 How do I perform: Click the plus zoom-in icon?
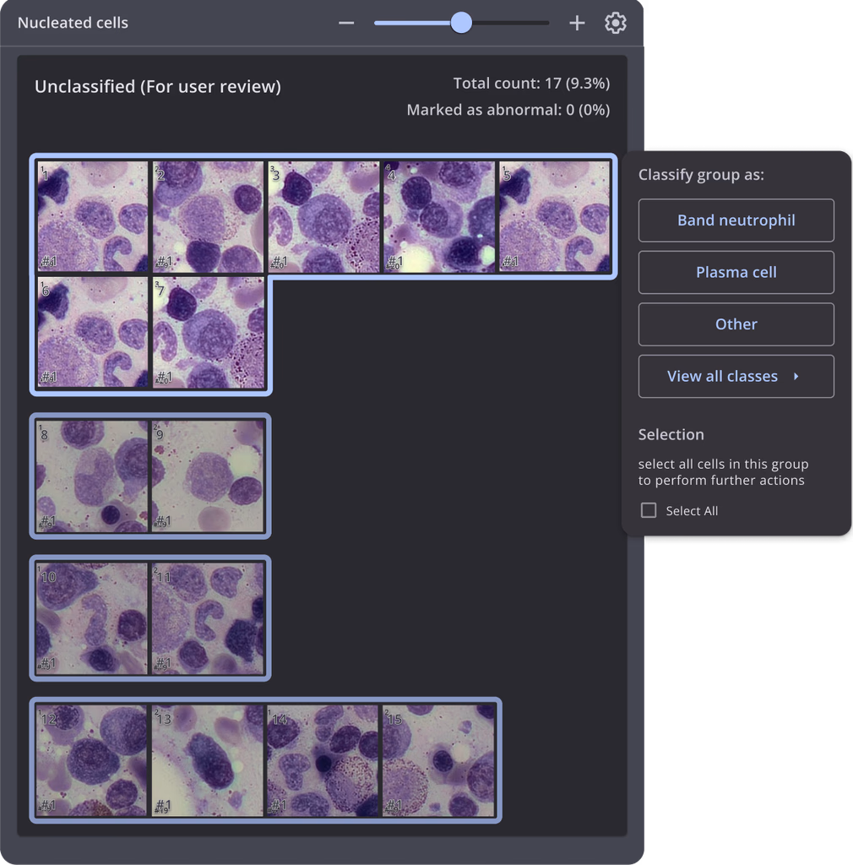pos(577,23)
